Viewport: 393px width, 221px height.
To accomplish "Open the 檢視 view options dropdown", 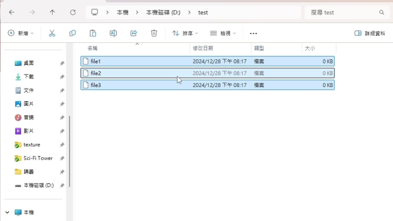I will tap(223, 33).
